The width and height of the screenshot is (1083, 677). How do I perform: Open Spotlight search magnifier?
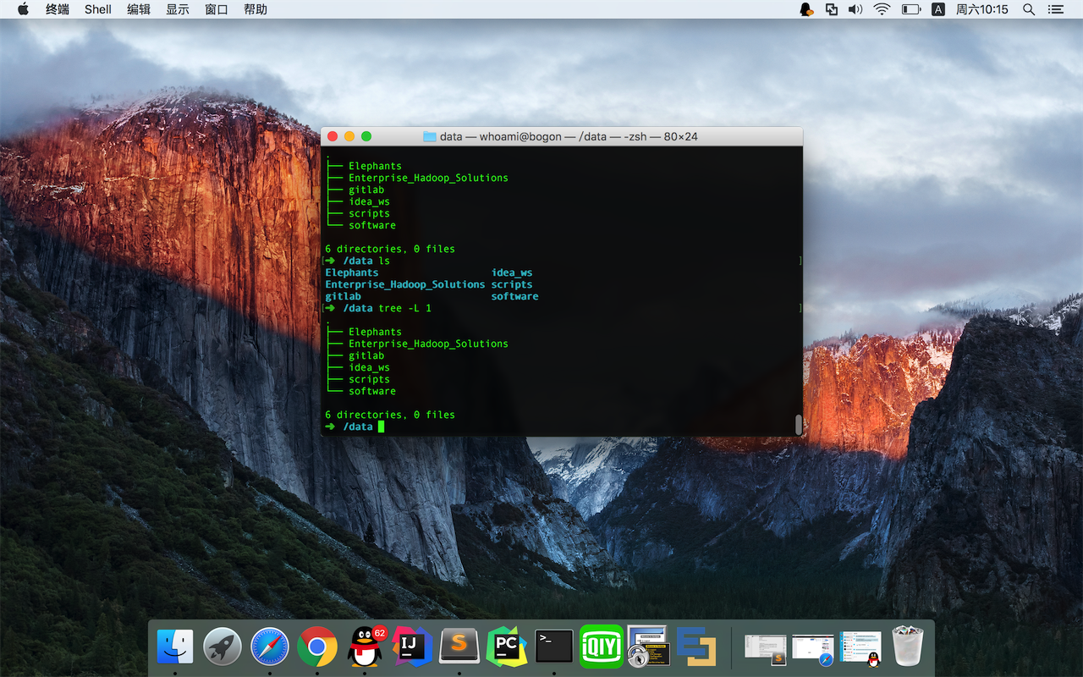1029,9
